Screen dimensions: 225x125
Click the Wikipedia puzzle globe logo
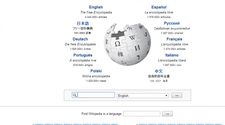(x=128, y=45)
